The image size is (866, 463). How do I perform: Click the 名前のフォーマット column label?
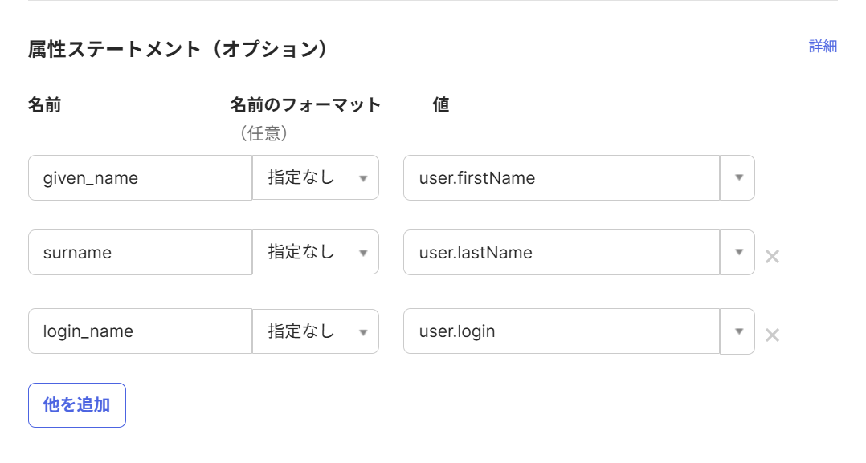pos(305,105)
